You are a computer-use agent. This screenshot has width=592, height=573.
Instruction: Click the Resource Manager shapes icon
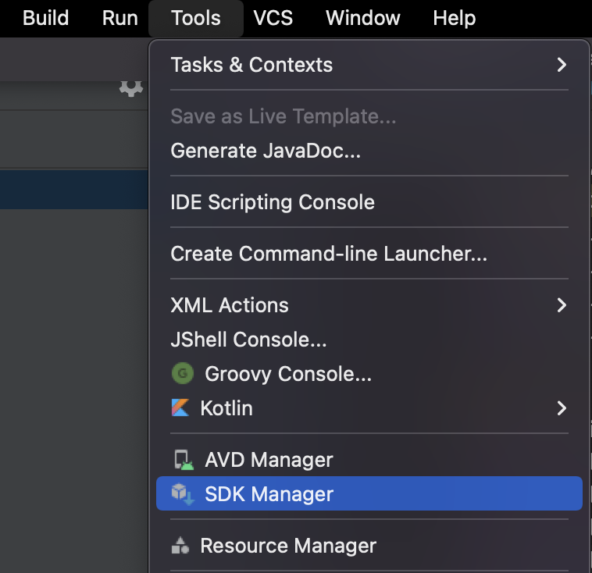tap(180, 545)
